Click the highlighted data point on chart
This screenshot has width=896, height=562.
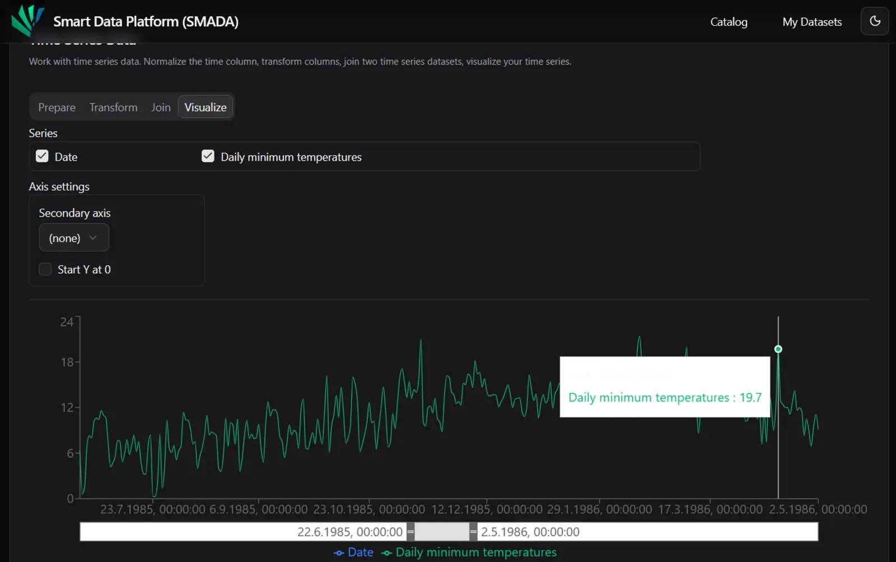tap(778, 349)
